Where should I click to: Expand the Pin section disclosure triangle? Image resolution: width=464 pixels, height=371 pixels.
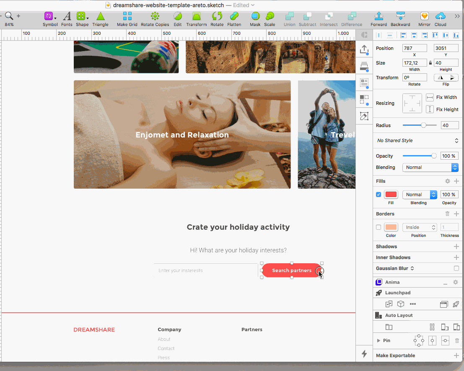pos(378,341)
